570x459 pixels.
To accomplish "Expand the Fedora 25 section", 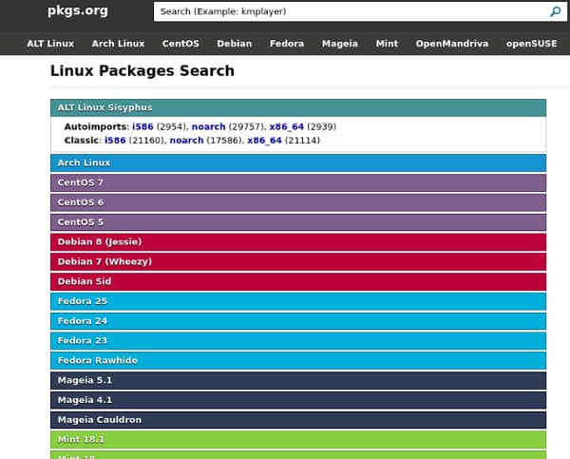I will [x=298, y=301].
